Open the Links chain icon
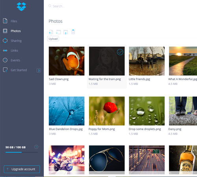 (x=5, y=50)
